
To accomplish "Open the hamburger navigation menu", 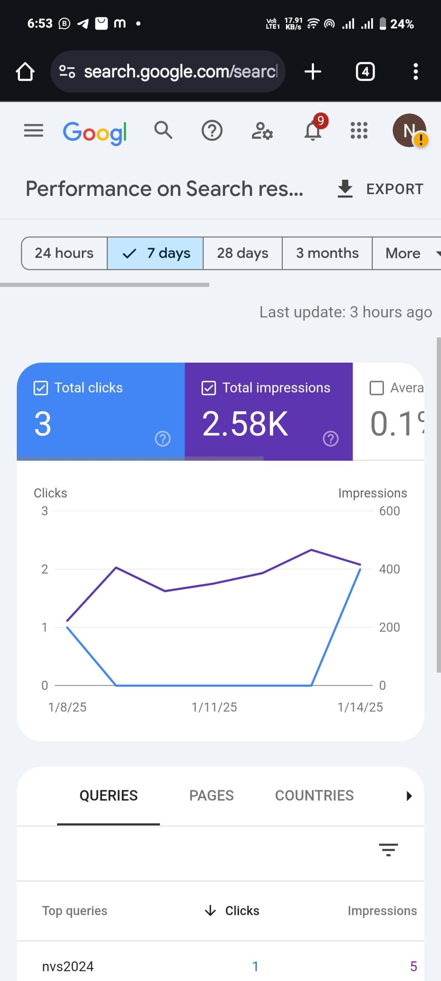I will [x=34, y=131].
